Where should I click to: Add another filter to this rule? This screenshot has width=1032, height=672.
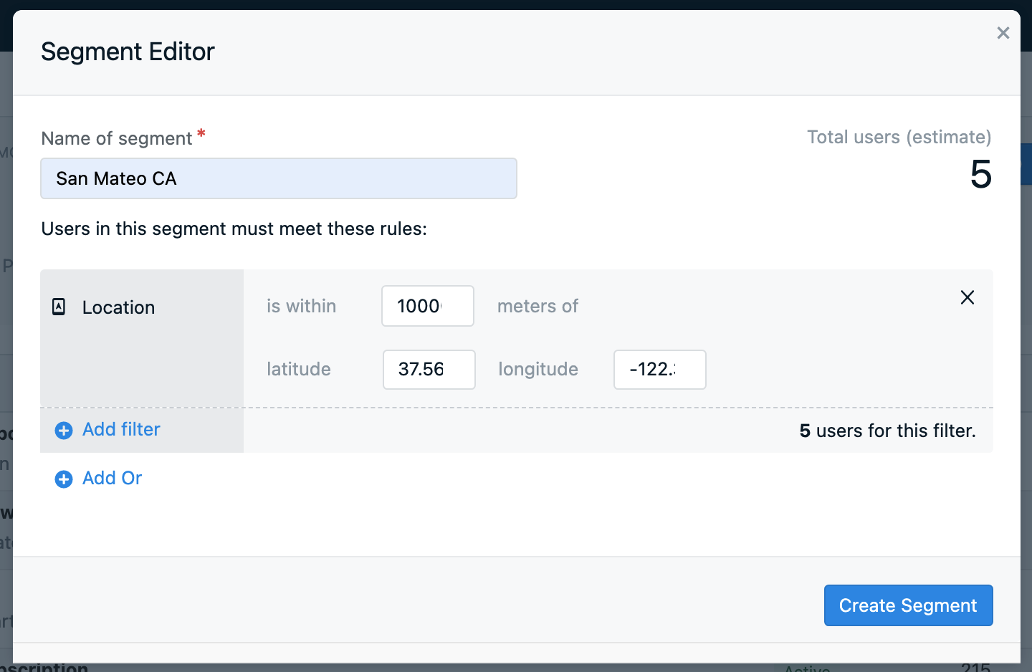(121, 429)
